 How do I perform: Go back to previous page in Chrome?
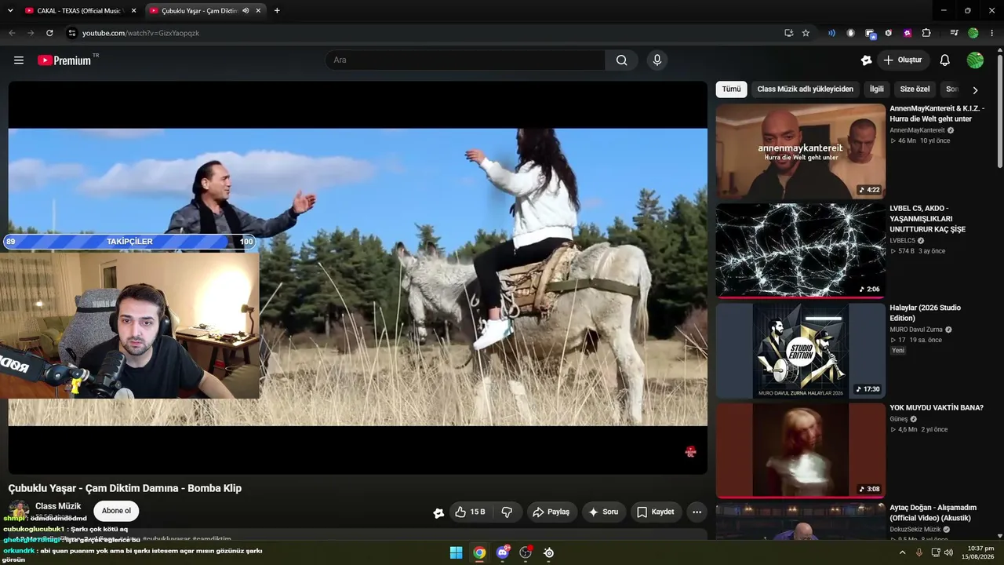(x=12, y=33)
